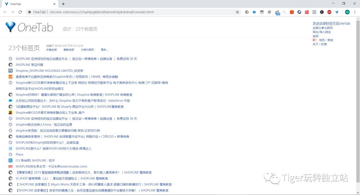The height and width of the screenshot is (195, 360).
Task: Open the extension icon showing the 'off' badge
Action: pyautogui.click(x=277, y=13)
